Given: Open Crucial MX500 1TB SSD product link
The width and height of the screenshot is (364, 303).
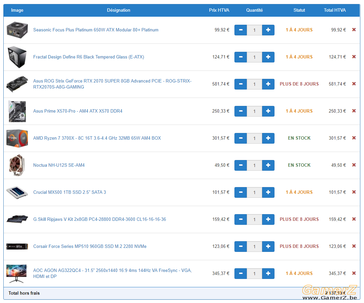Looking at the screenshot, I should [69, 192].
